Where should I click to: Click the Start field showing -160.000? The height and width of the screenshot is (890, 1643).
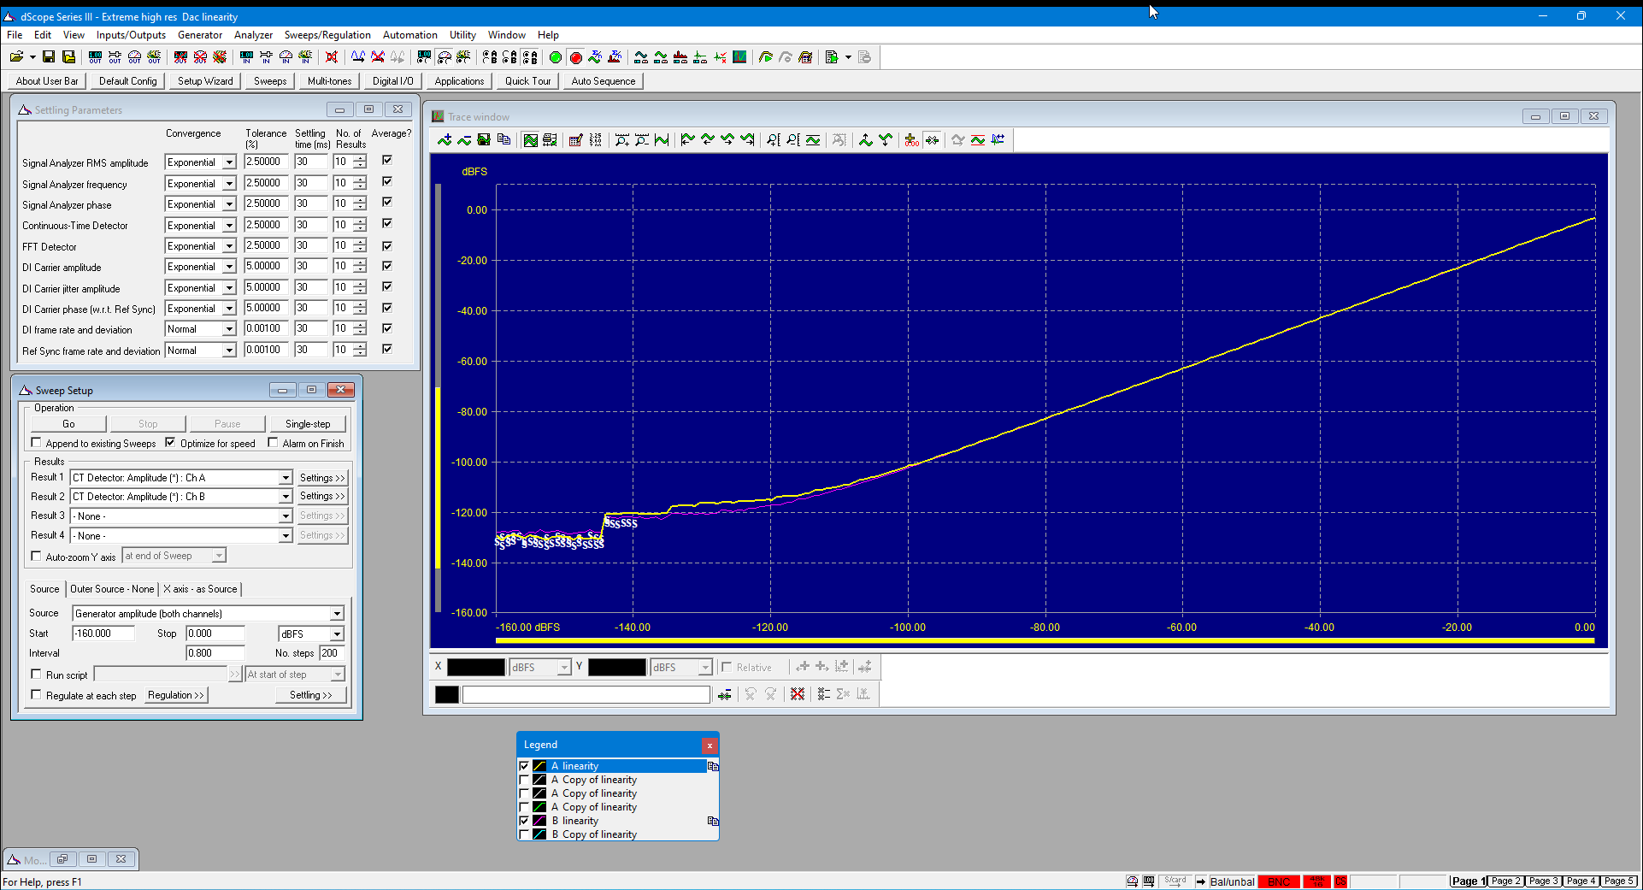[x=103, y=634]
